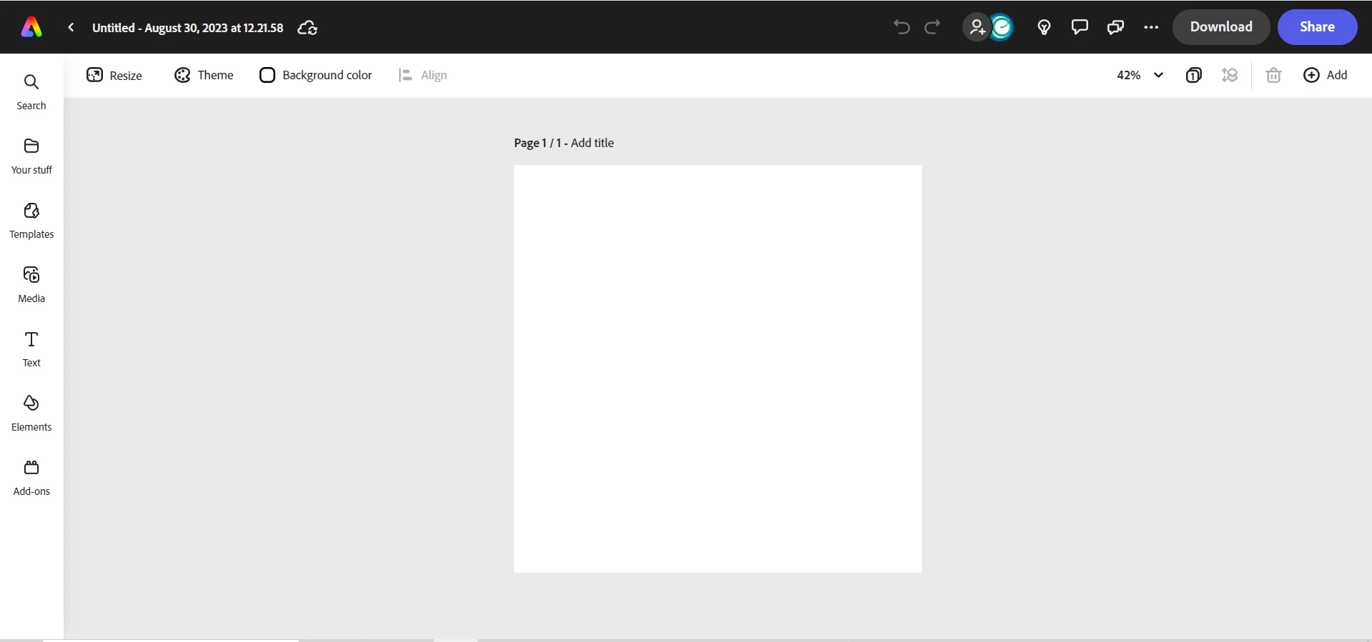Open the Text panel

[31, 349]
